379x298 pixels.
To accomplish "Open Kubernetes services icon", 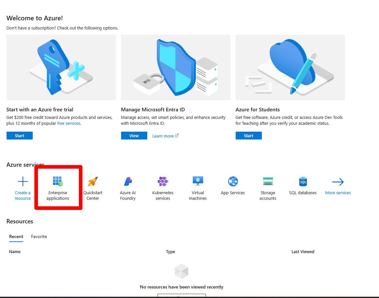I will [x=163, y=181].
